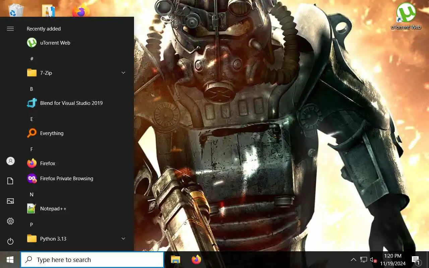The image size is (429, 268).
Task: Open the Documents icon in Start sidebar
Action: pos(10,181)
